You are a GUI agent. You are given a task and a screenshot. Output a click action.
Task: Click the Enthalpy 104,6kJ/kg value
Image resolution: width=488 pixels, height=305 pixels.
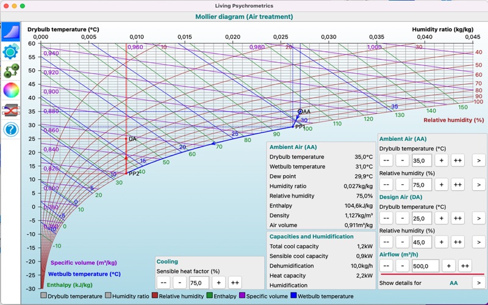359,206
